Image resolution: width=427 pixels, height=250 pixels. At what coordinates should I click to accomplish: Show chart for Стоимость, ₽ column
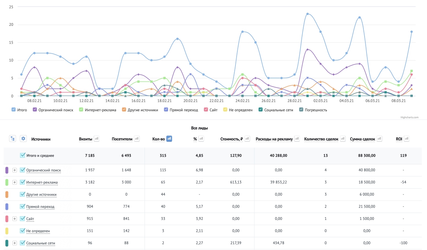click(247, 139)
